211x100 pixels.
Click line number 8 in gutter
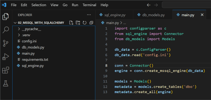pyautogui.click(x=106, y=66)
